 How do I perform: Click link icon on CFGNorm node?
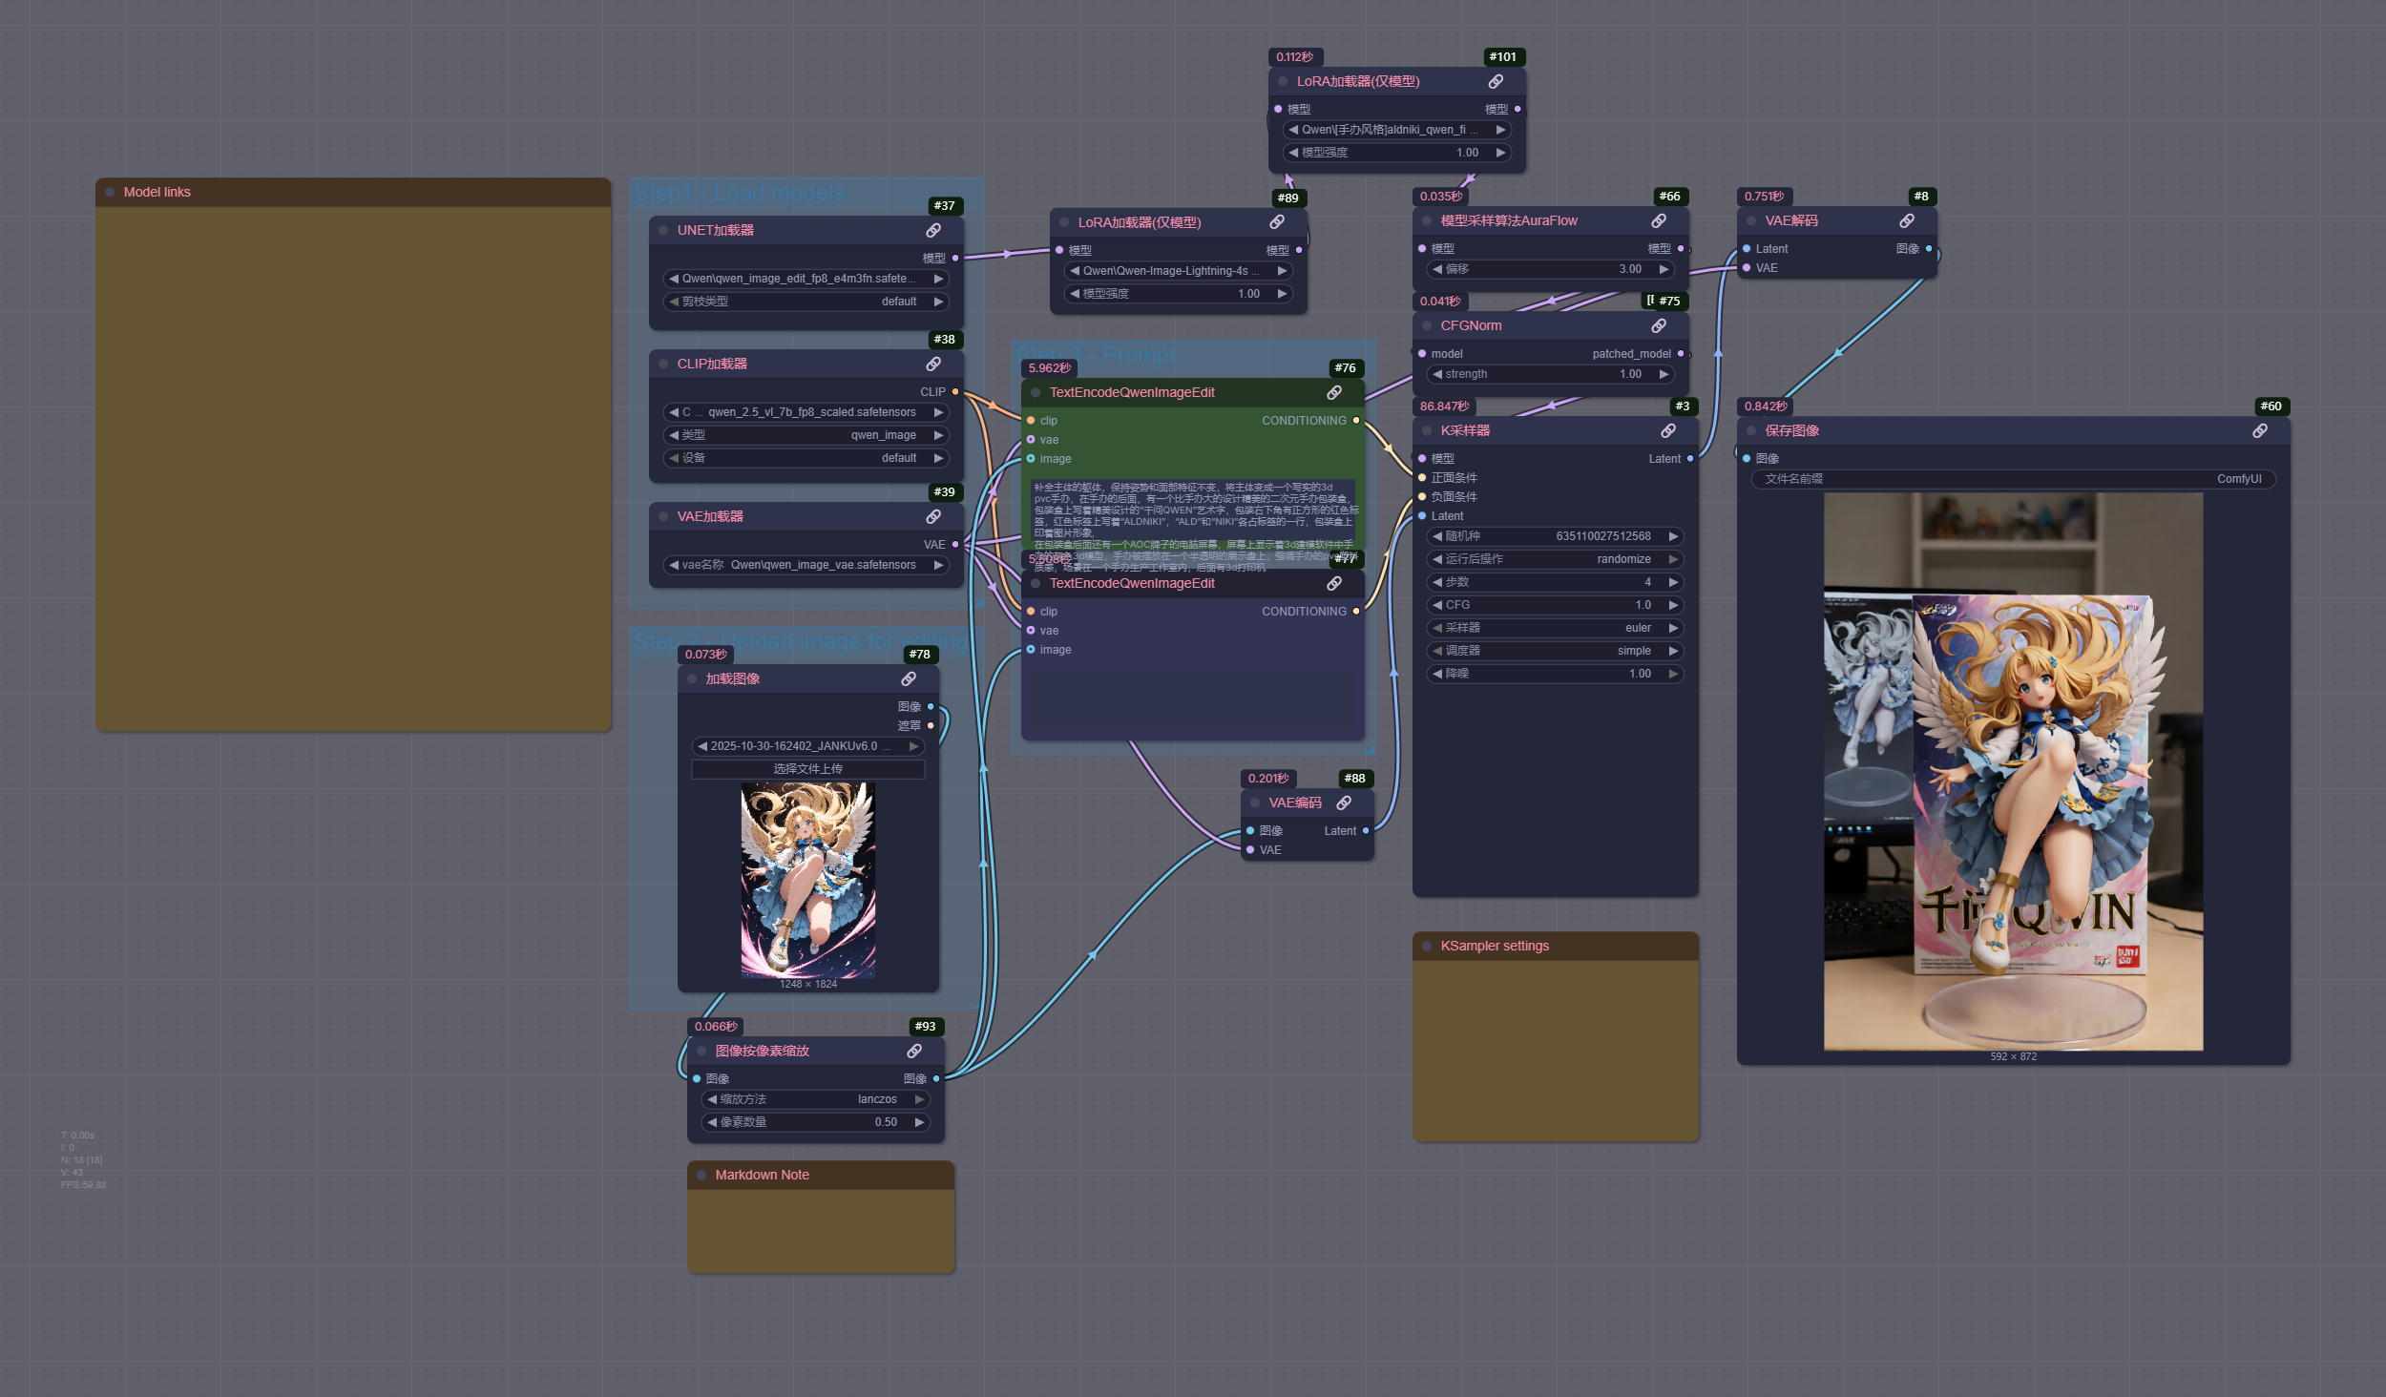(1659, 325)
